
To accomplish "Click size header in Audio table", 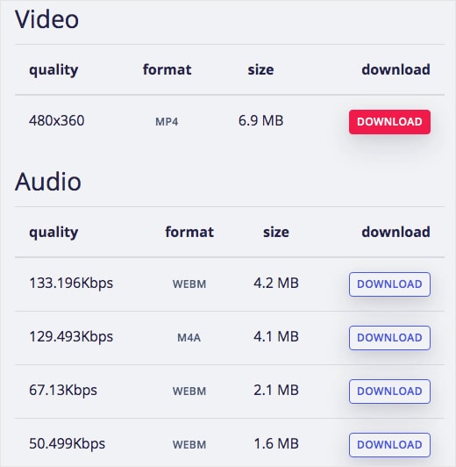I will pos(276,232).
